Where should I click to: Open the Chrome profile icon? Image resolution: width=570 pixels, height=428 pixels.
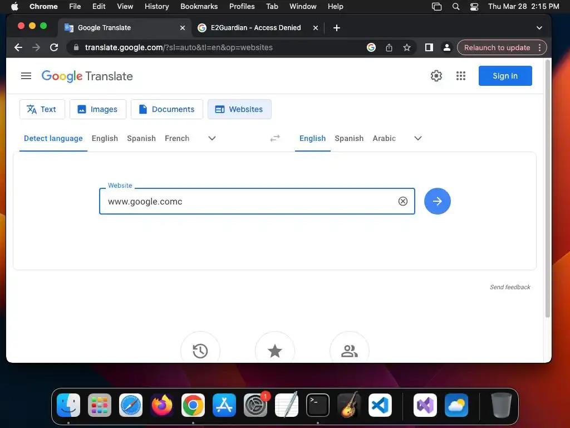447,47
